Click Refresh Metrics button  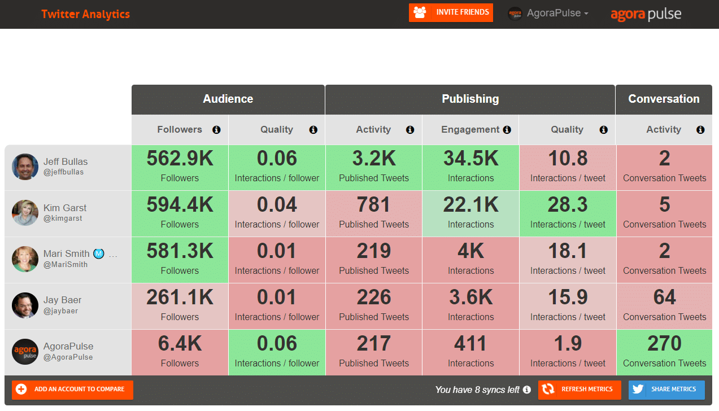(x=579, y=390)
